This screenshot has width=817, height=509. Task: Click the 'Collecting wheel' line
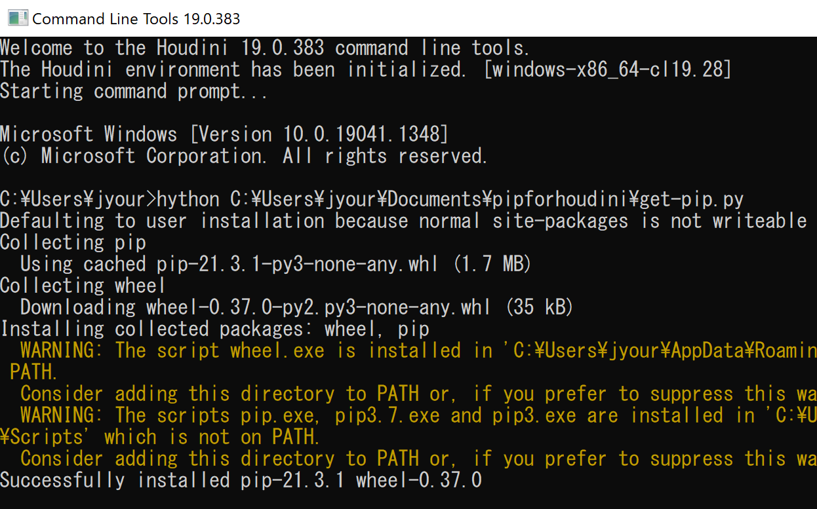(83, 286)
